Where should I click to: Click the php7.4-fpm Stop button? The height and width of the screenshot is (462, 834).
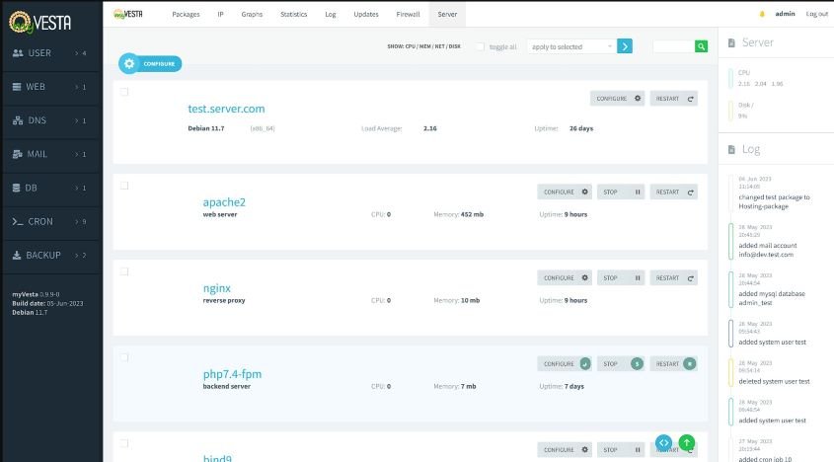coord(621,364)
